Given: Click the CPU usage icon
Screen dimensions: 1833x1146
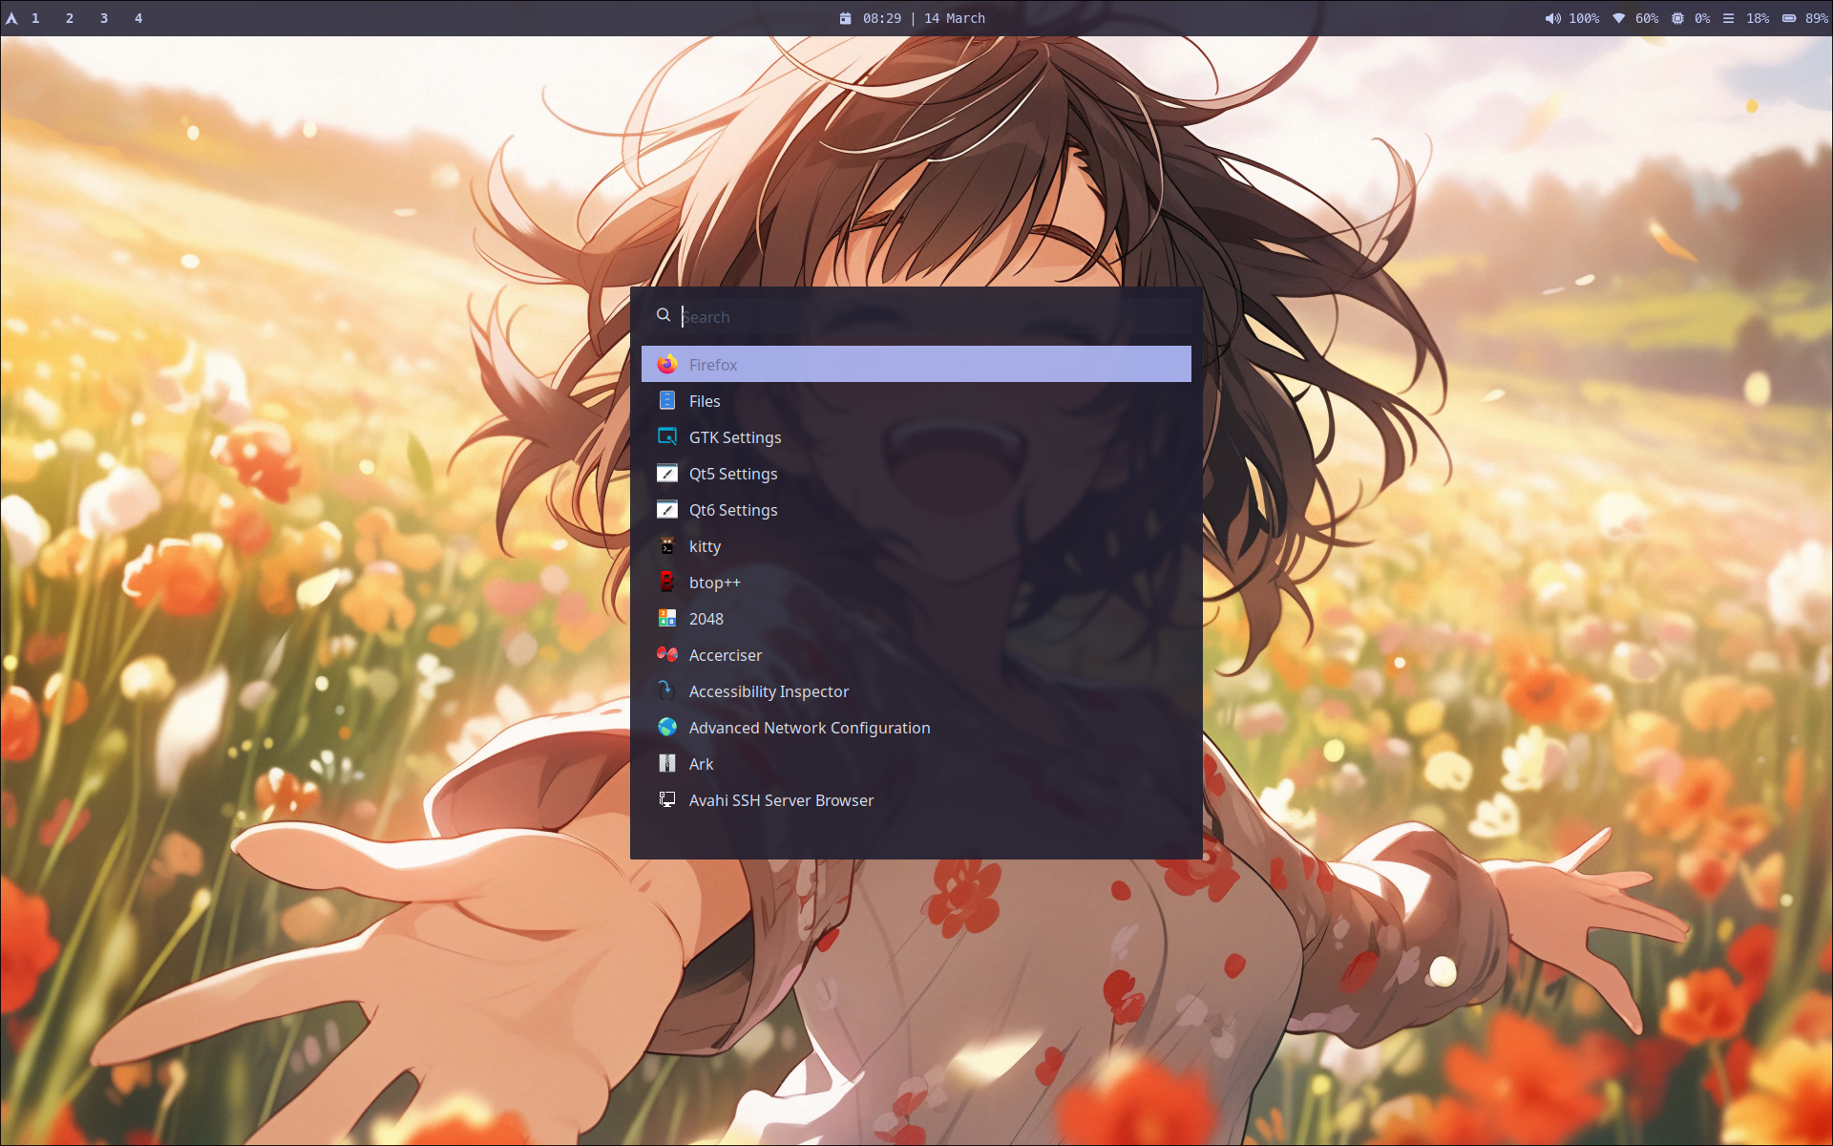Looking at the screenshot, I should [x=1677, y=18].
